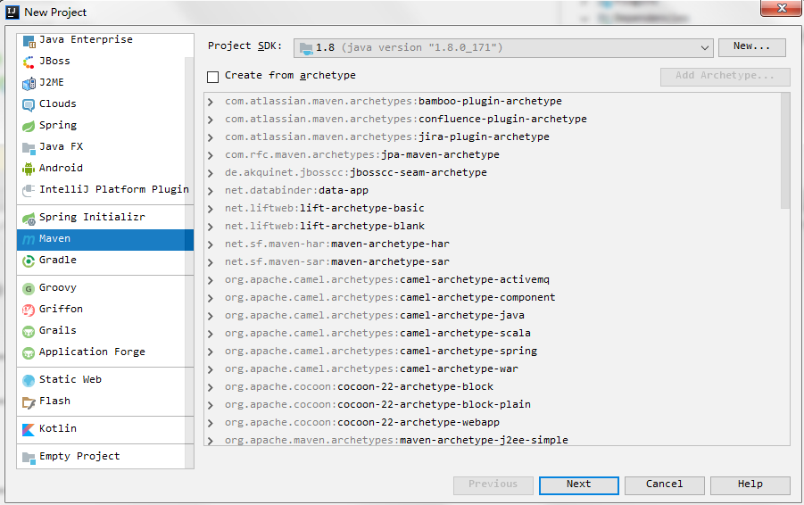Expand bamboo-plugin-archetype entry

pyautogui.click(x=211, y=102)
